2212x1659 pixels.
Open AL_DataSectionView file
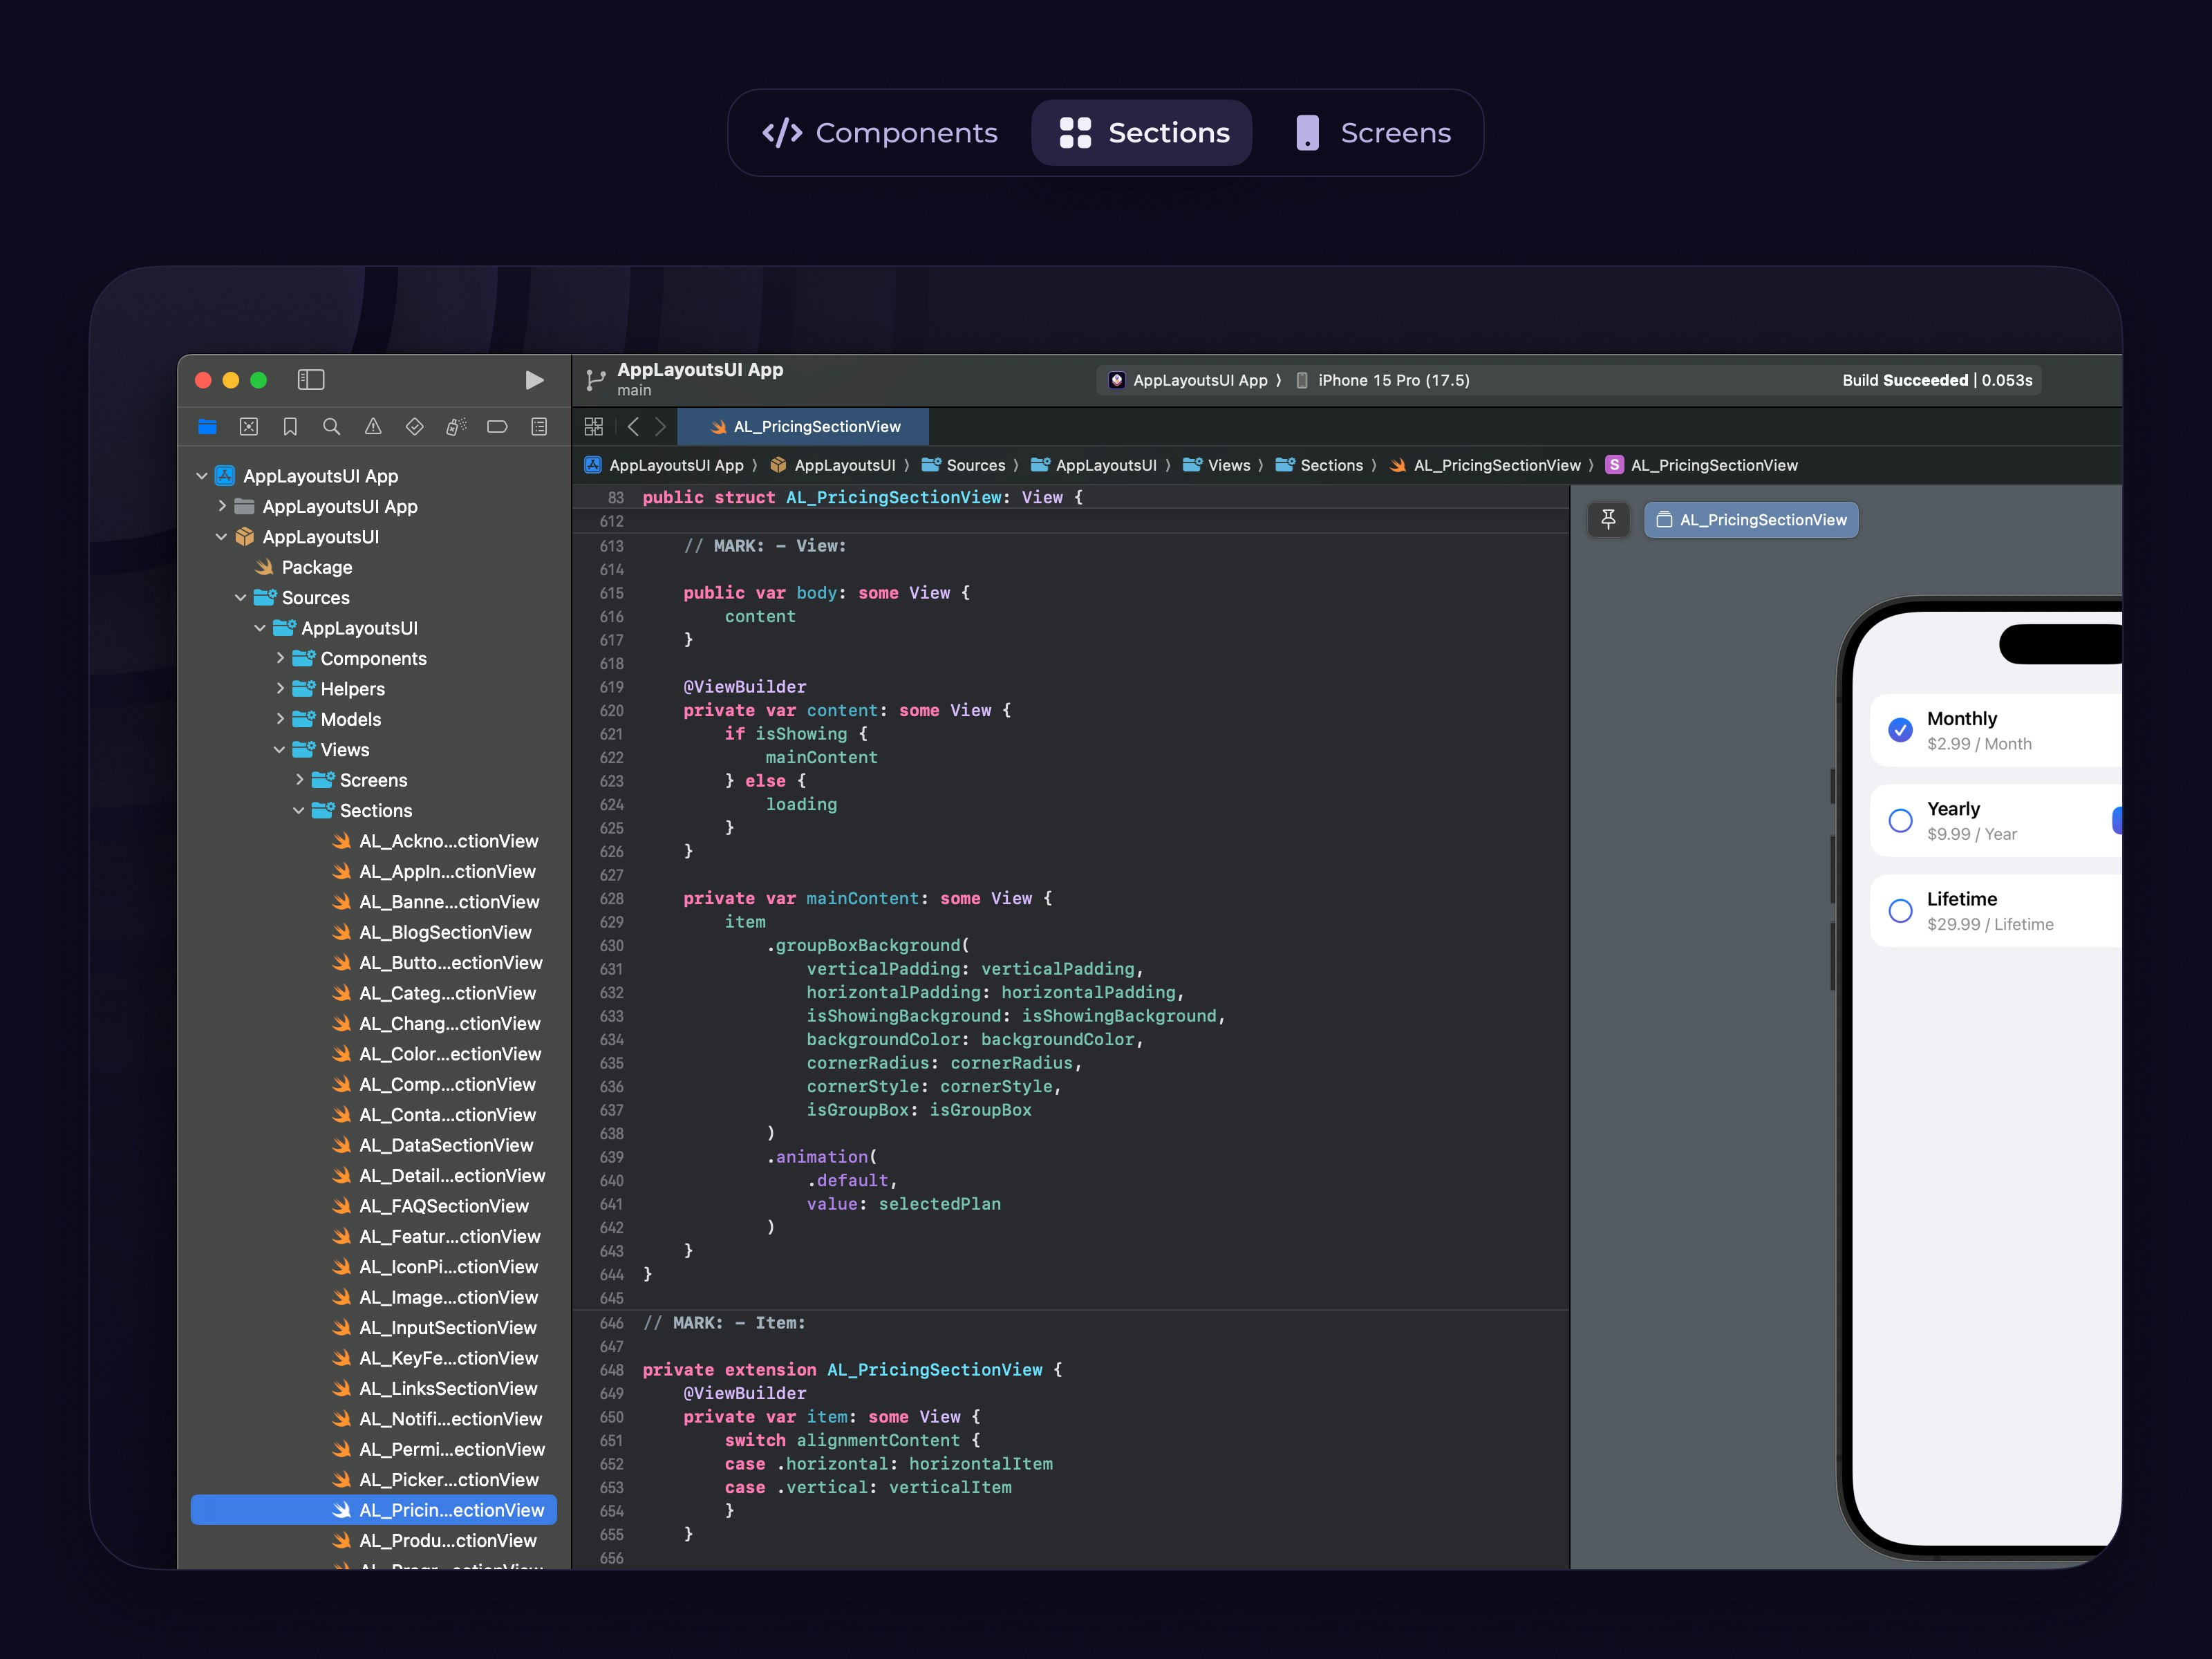446,1146
